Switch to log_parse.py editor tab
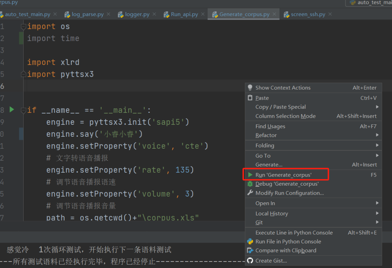 click(x=87, y=14)
